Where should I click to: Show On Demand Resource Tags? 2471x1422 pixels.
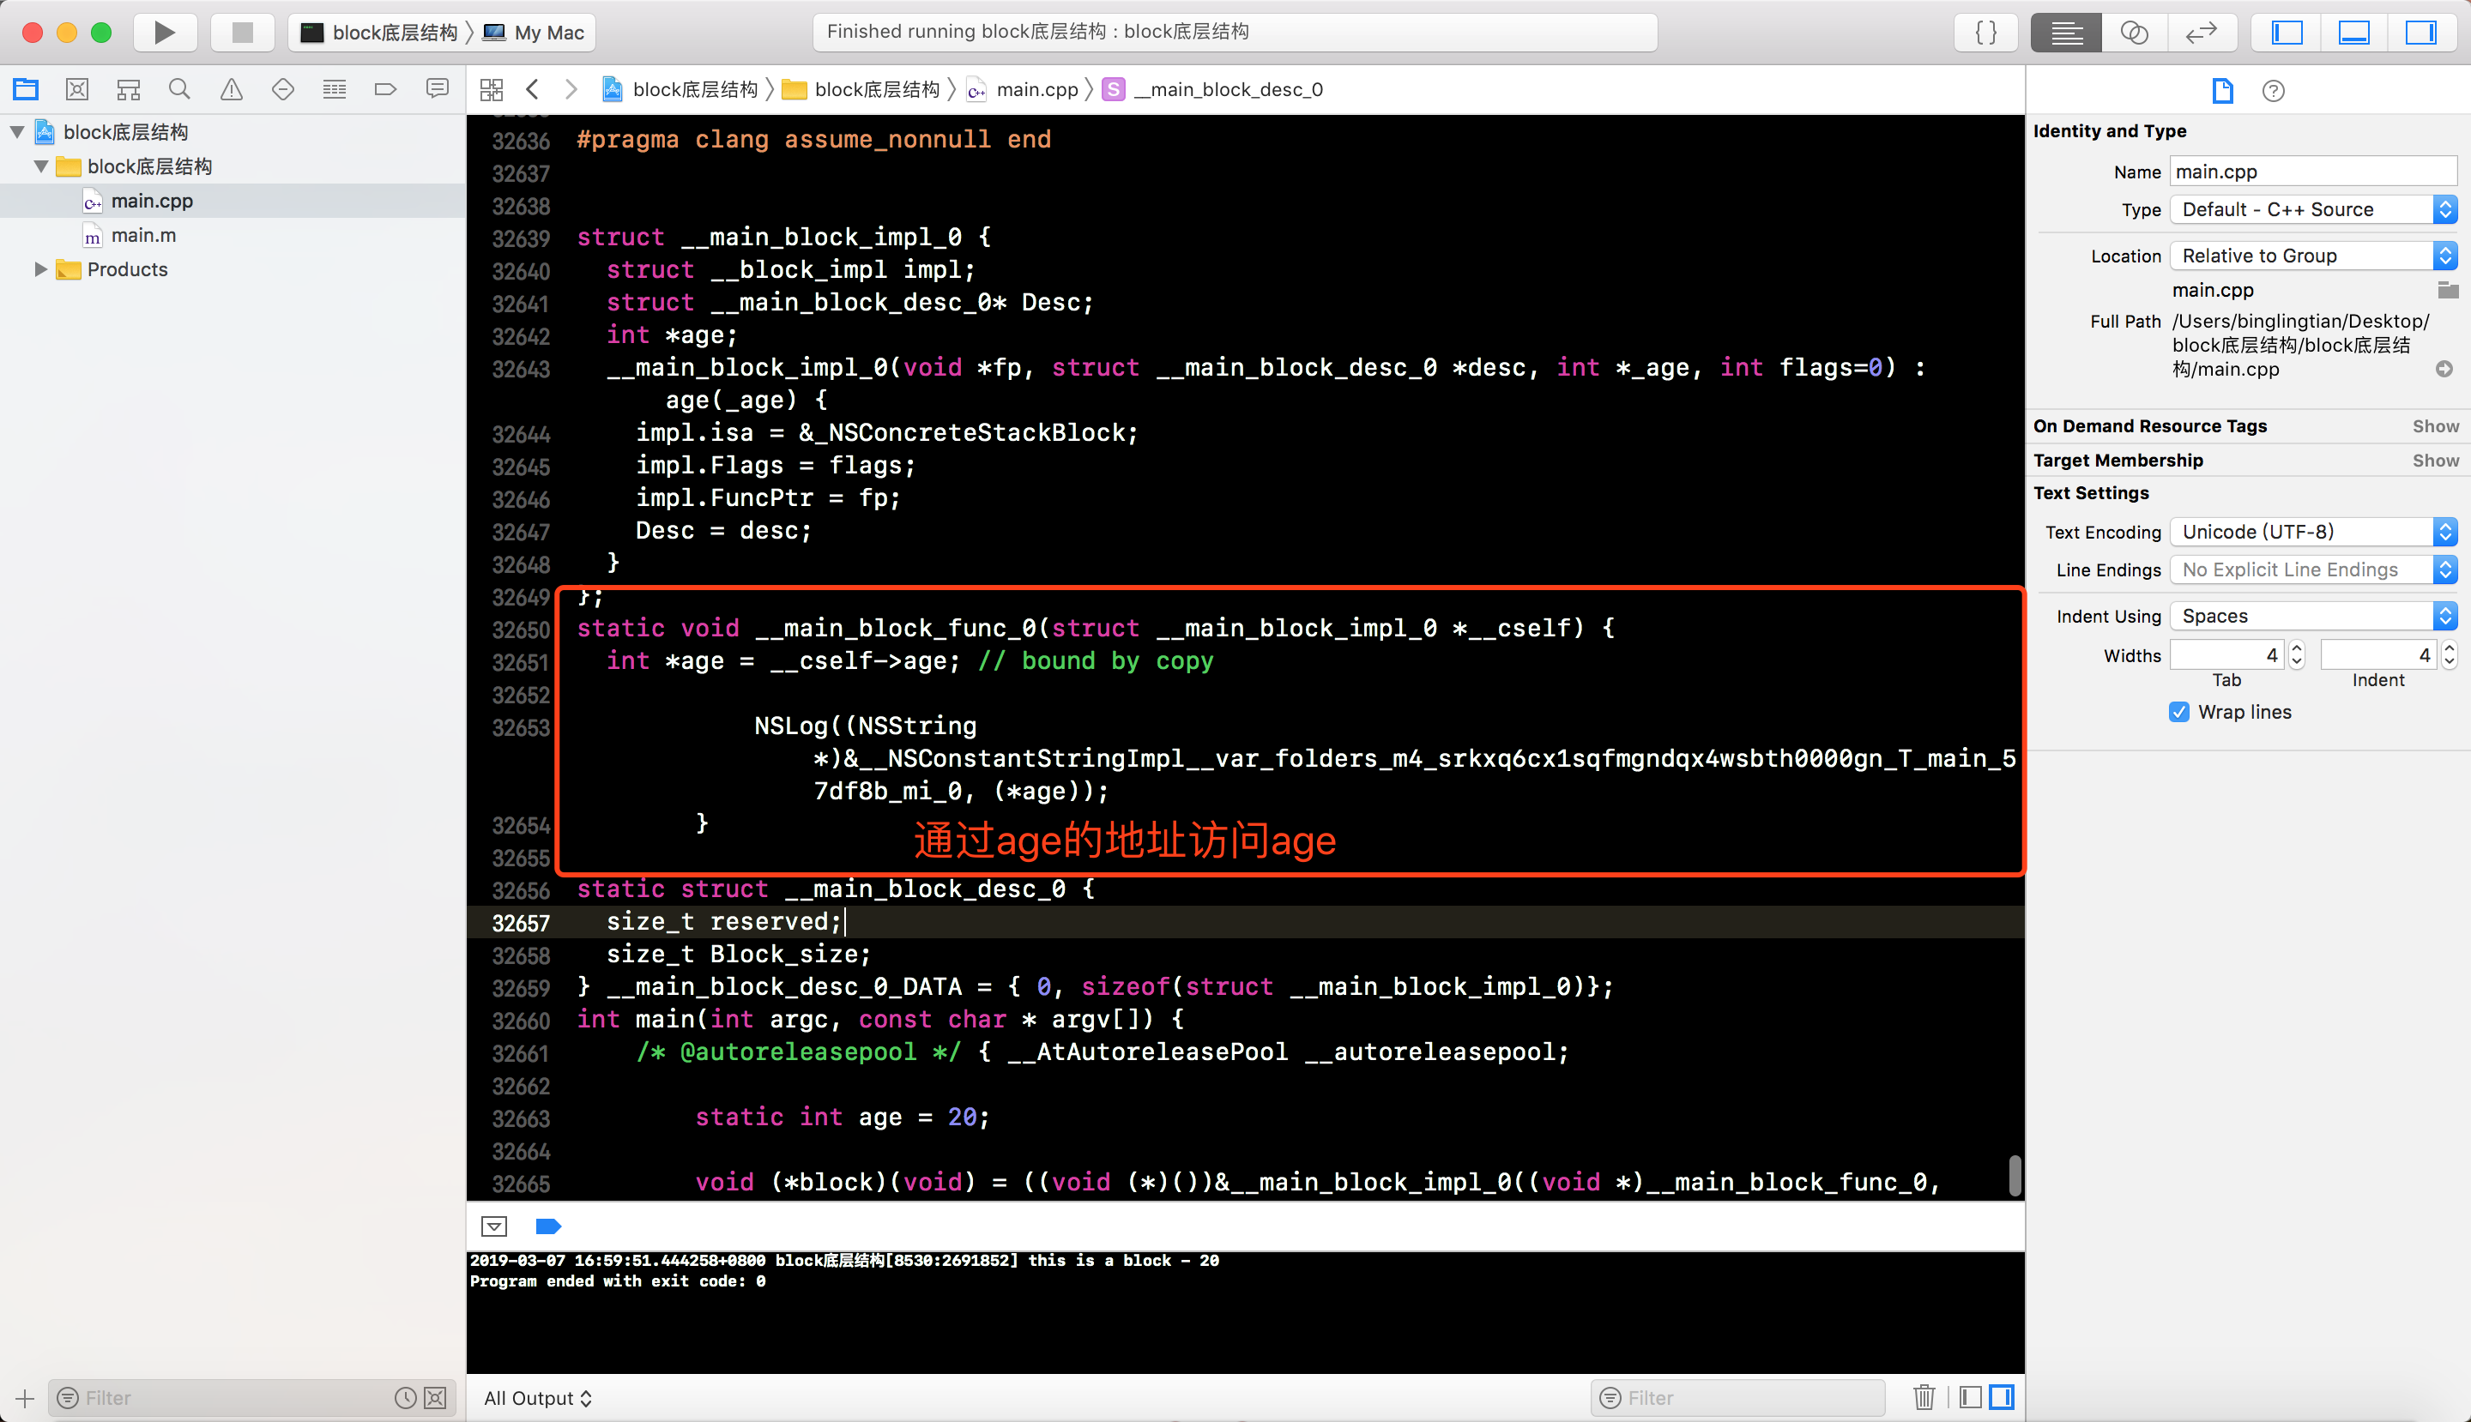pyautogui.click(x=2435, y=425)
